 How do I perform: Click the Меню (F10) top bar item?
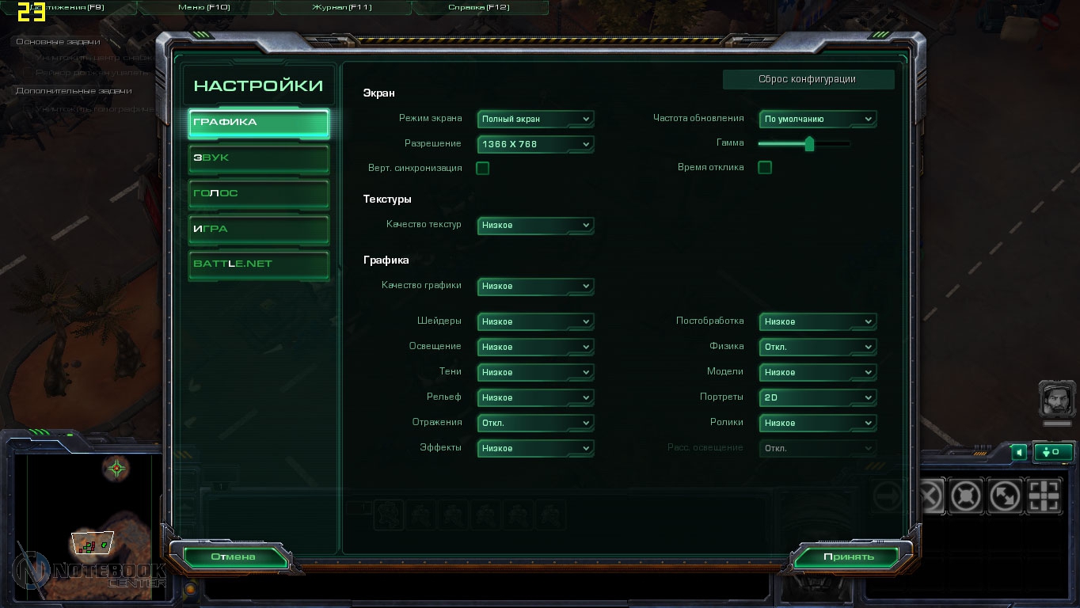click(x=203, y=7)
